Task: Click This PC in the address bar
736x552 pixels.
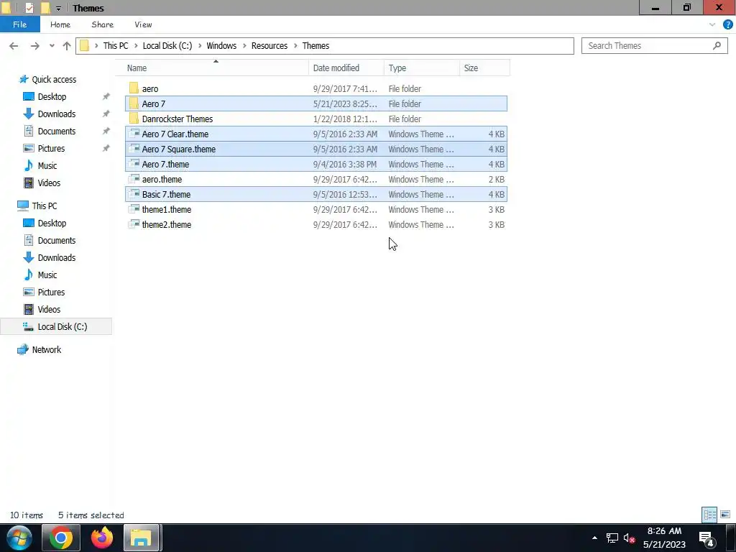Action: pos(116,45)
